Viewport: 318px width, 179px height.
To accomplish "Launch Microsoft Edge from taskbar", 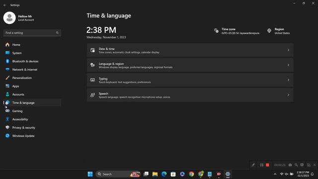I will [x=164, y=174].
